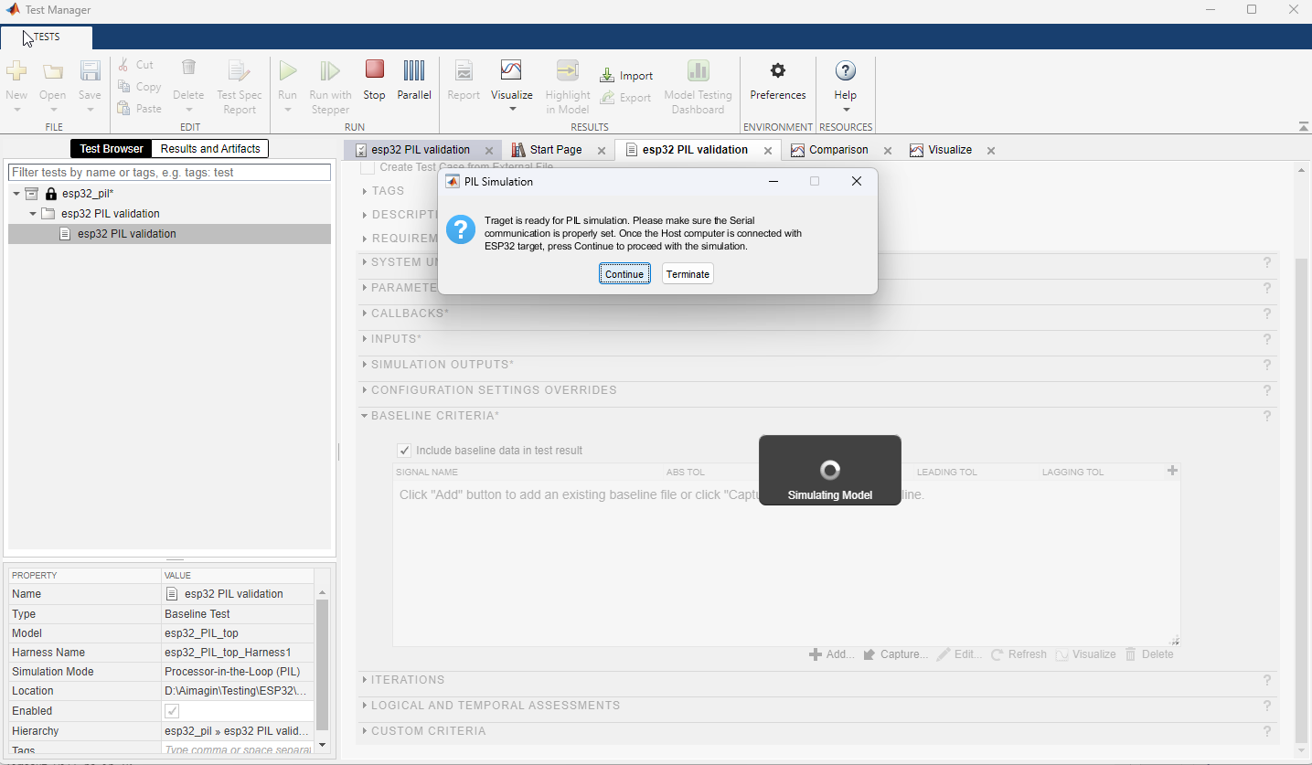Switch to the TESTS ribbon tab

[46, 37]
